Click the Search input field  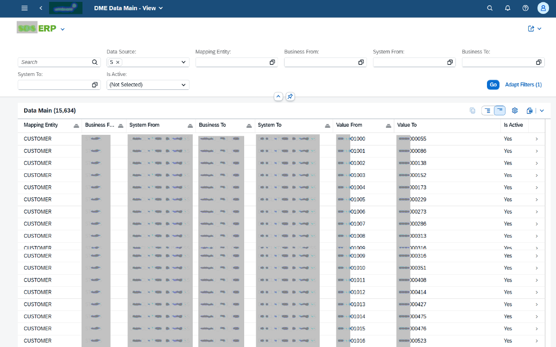tap(55, 62)
